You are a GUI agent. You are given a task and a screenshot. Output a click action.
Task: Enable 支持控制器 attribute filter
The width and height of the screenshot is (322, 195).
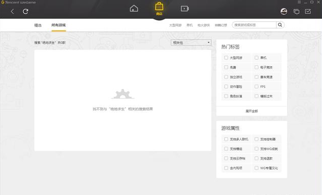pyautogui.click(x=257, y=139)
